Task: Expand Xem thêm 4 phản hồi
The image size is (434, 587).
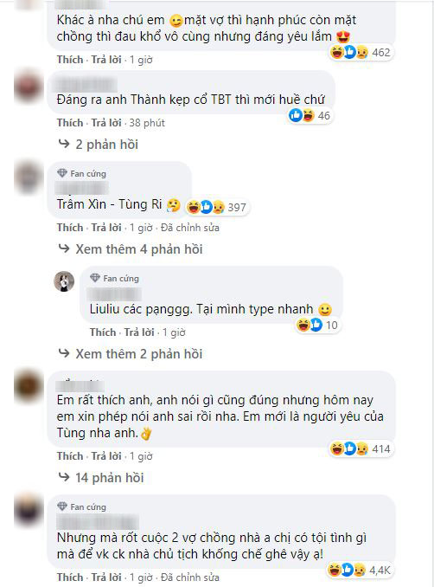Action: pyautogui.click(x=131, y=249)
